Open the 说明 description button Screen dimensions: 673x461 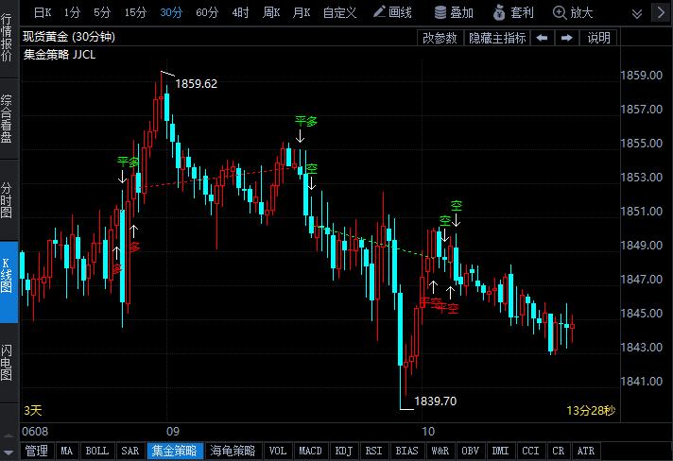click(598, 38)
